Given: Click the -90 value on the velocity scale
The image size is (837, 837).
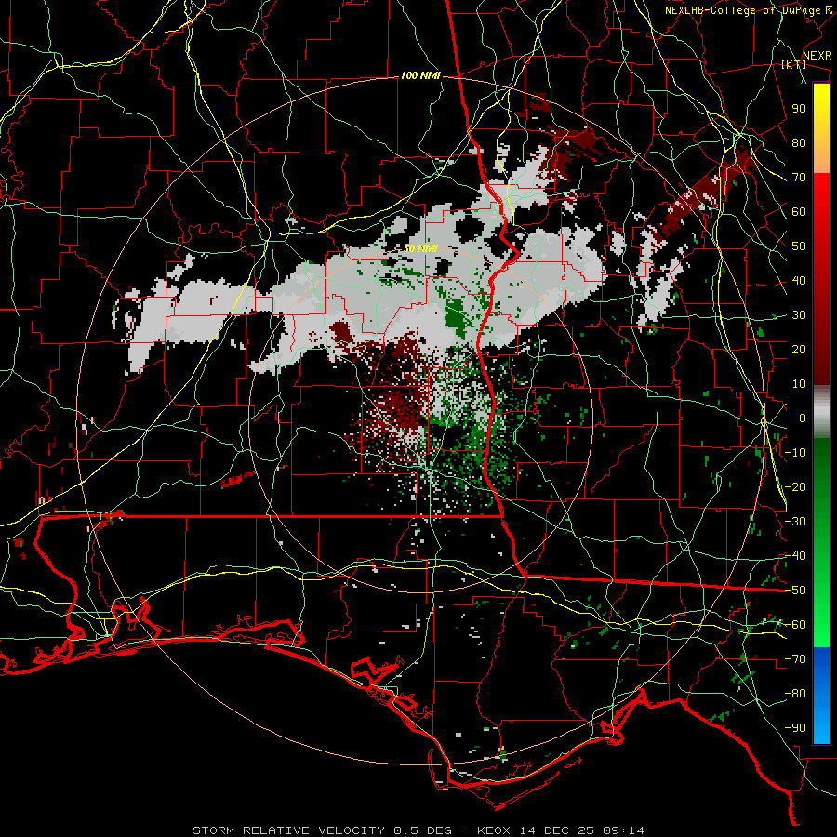Looking at the screenshot, I should coord(795,728).
